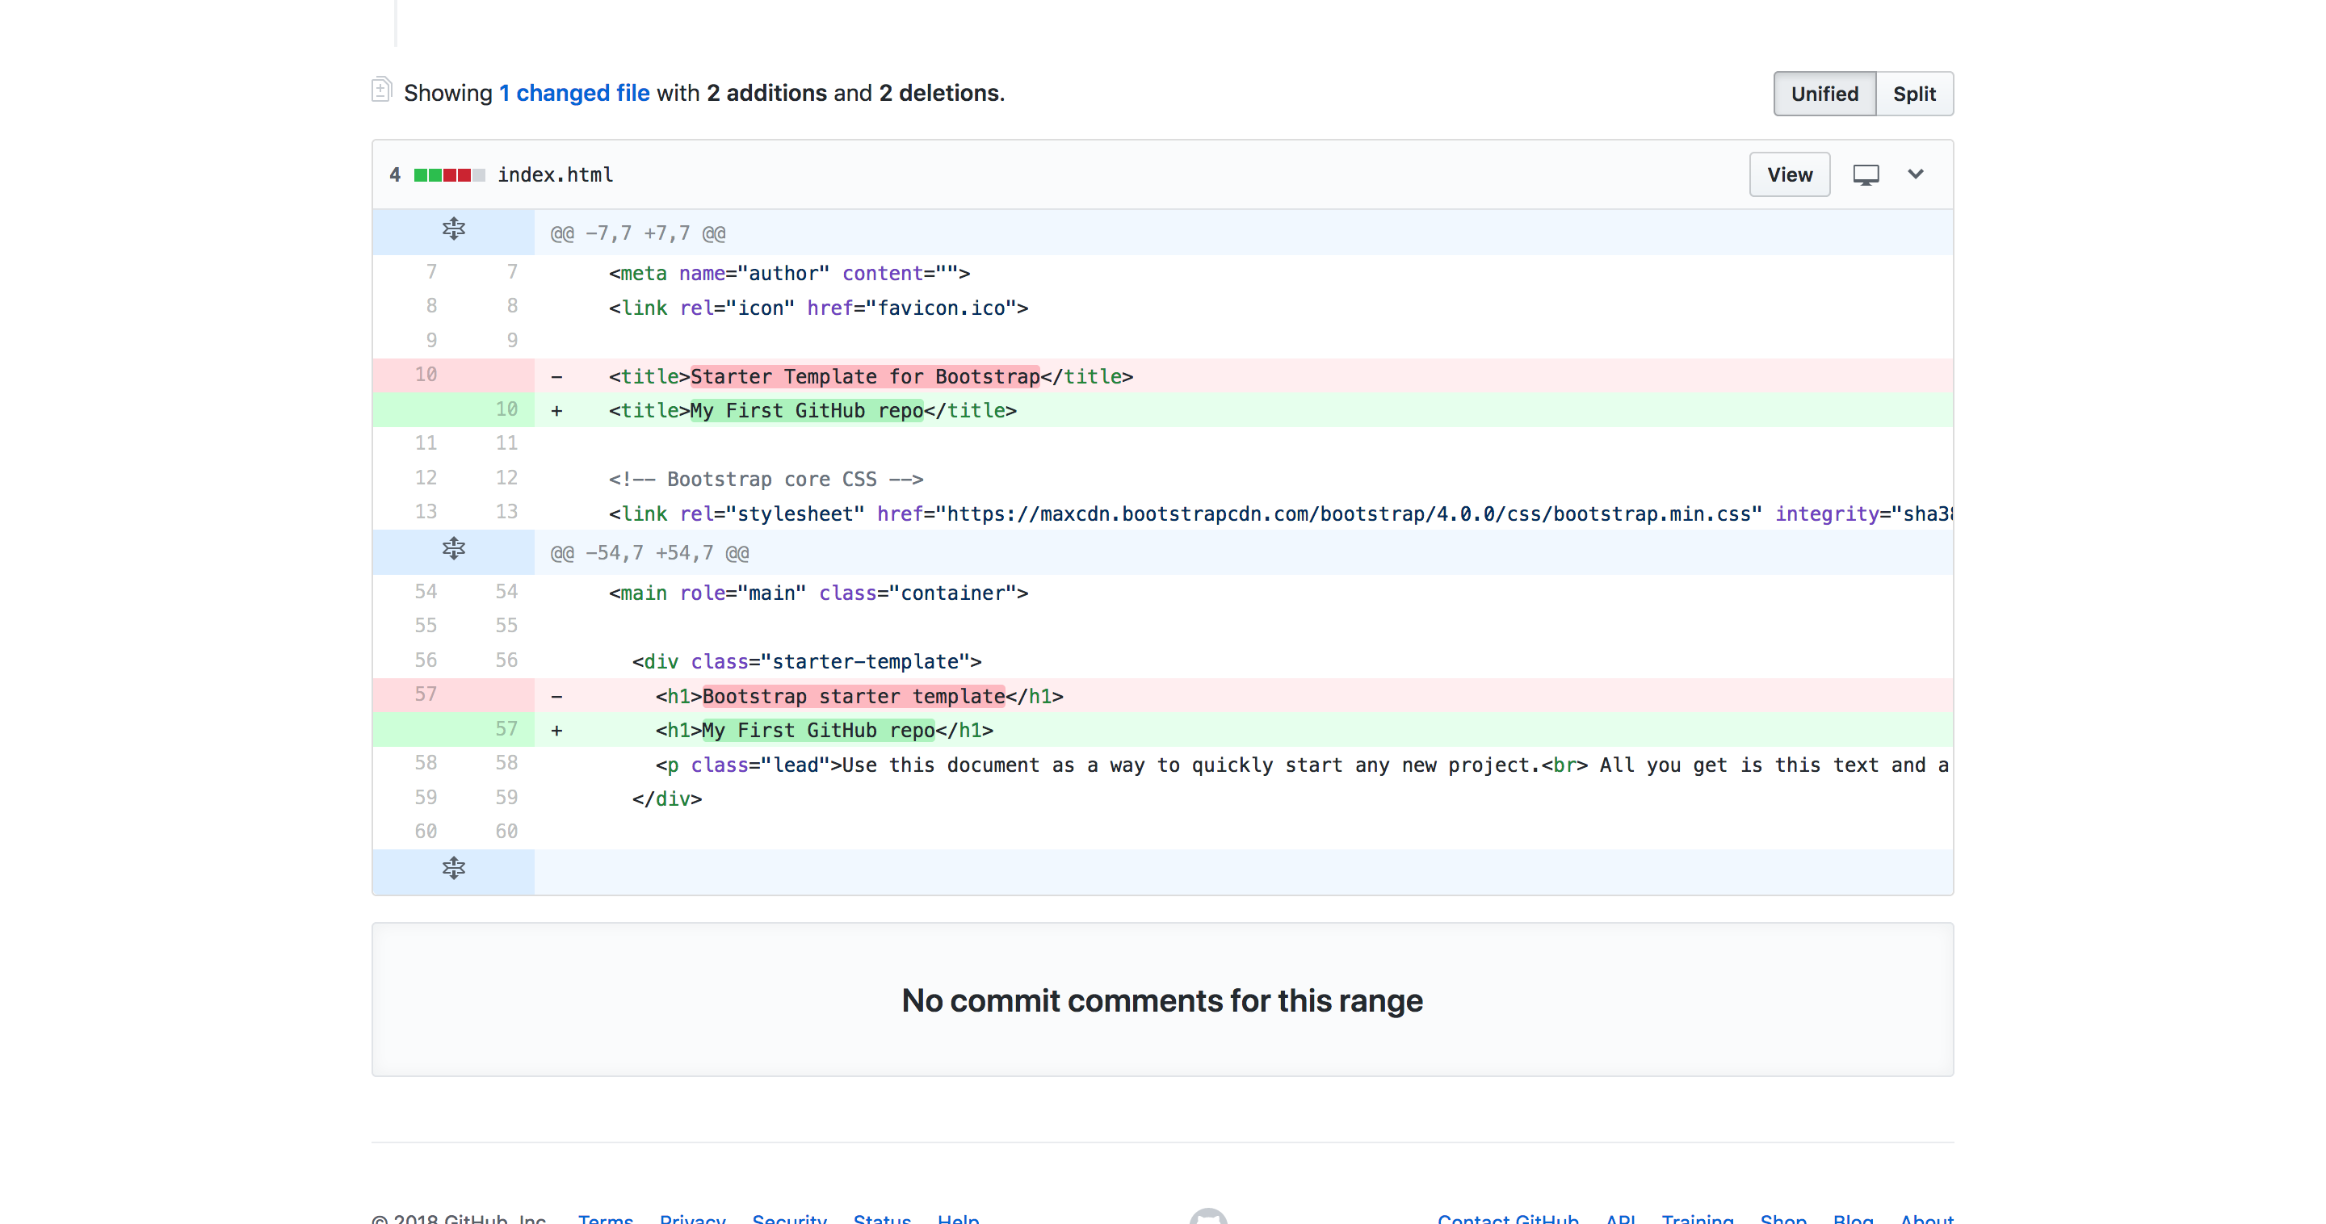The height and width of the screenshot is (1224, 2326).
Task: Open the Blog footer link
Action: [1852, 1218]
